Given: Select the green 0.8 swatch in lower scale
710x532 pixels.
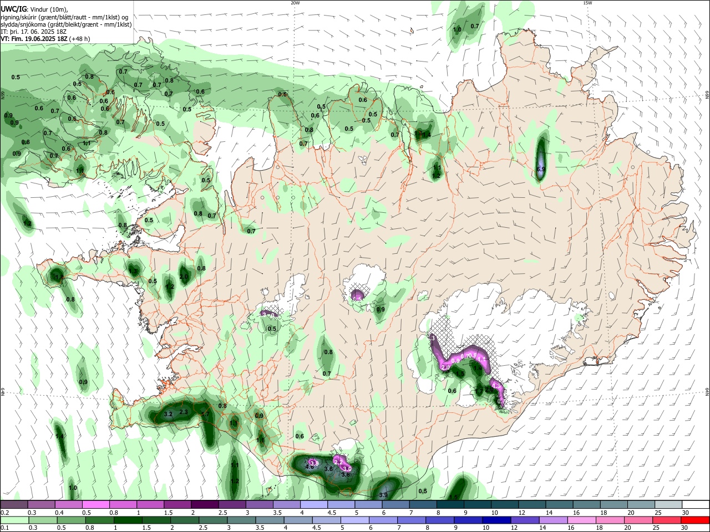Looking at the screenshot, I should pyautogui.click(x=100, y=520).
